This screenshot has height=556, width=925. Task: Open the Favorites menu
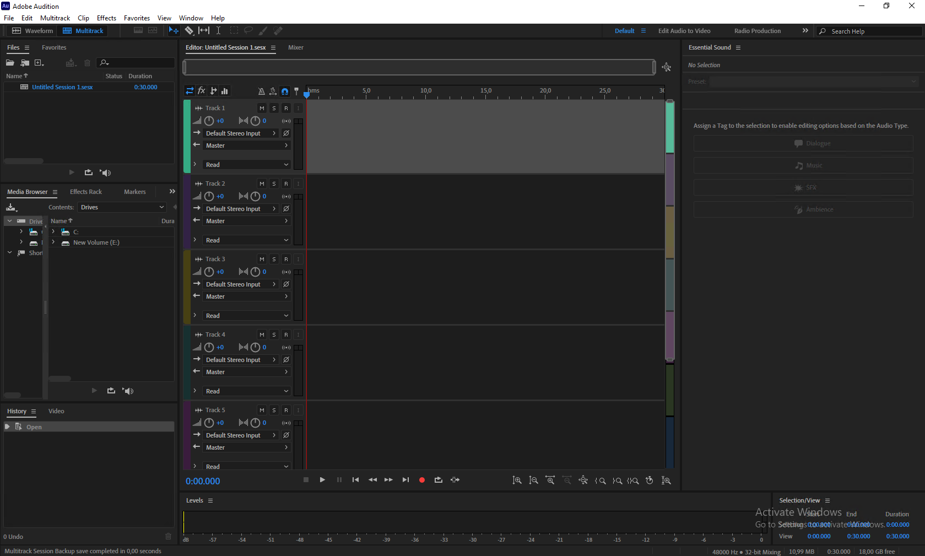point(137,18)
